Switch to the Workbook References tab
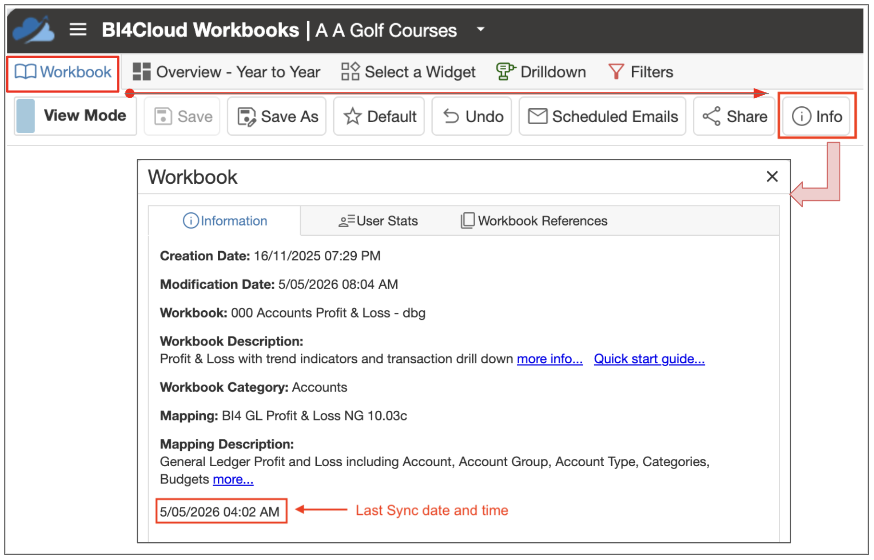874x560 pixels. [x=534, y=221]
